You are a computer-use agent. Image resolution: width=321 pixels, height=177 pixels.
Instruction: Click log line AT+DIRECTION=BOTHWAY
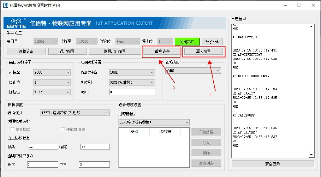(251, 76)
